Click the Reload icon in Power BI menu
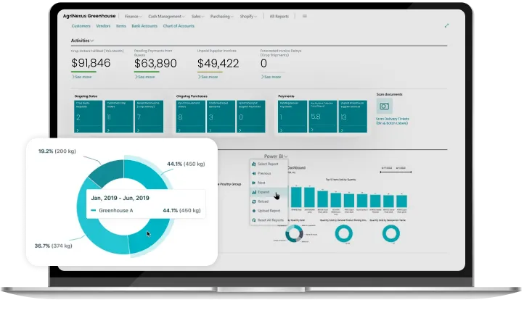Image resolution: width=532 pixels, height=313 pixels. 253,201
